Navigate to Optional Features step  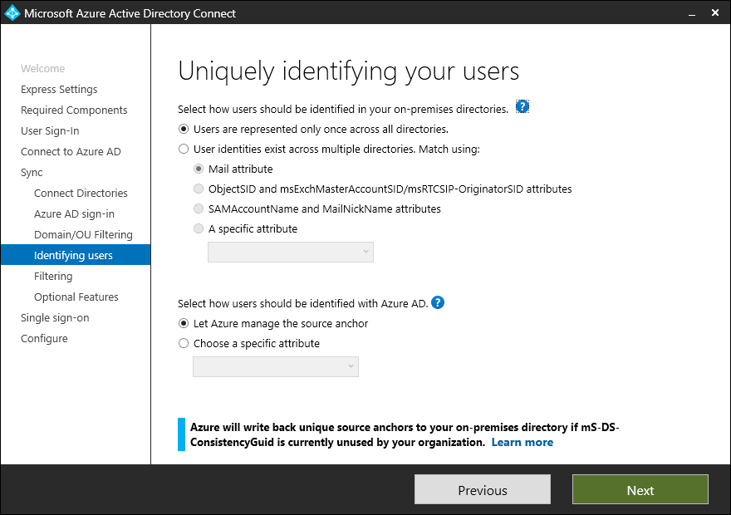click(76, 297)
